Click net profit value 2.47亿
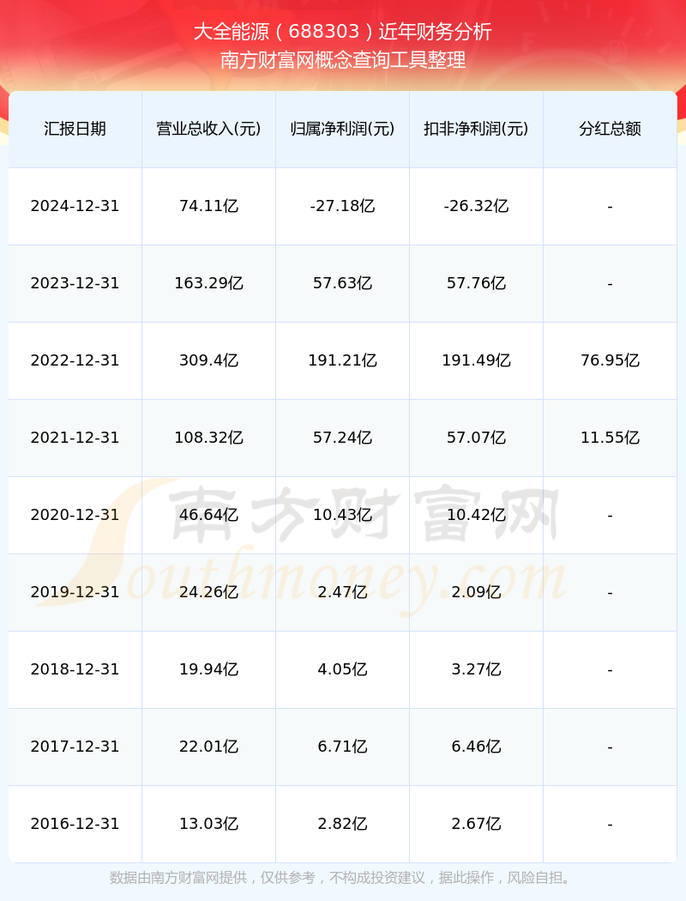686x901 pixels. pyautogui.click(x=343, y=592)
